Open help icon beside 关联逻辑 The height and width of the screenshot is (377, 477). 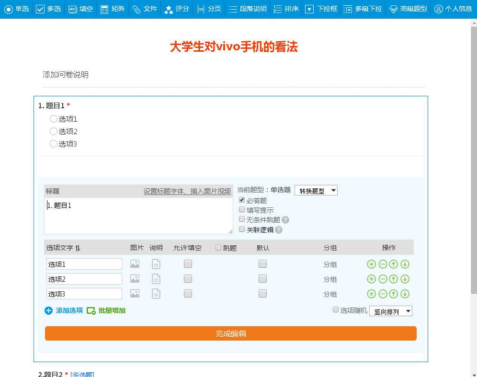click(x=279, y=230)
